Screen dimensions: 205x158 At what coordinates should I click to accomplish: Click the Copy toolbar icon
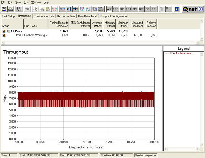click(x=42, y=9)
